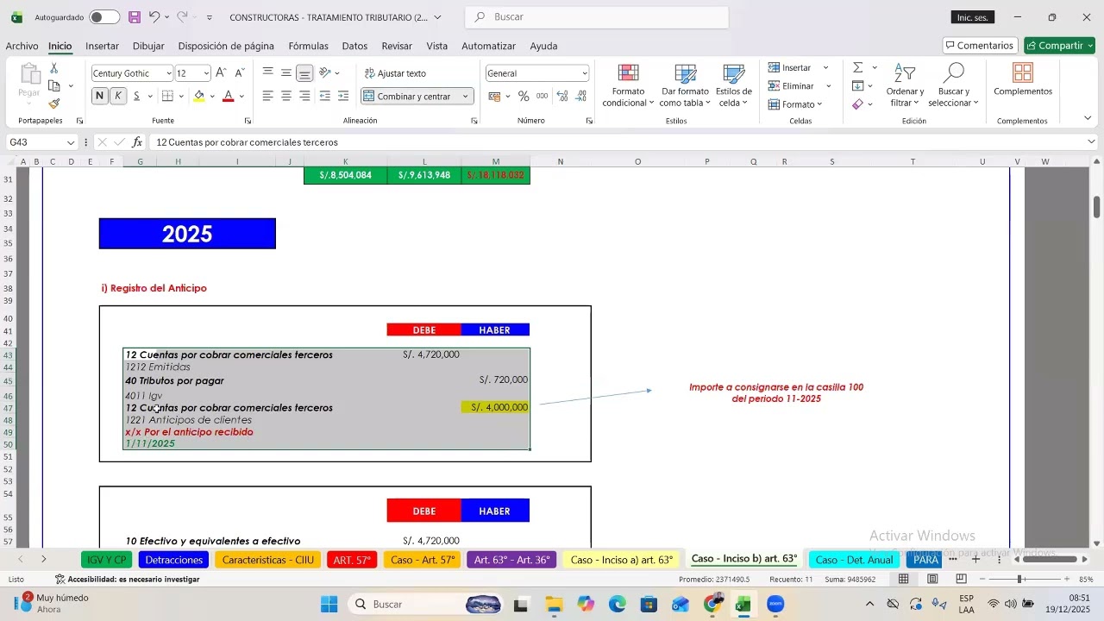Click Pegar to paste
The image size is (1104, 621).
click(x=29, y=82)
